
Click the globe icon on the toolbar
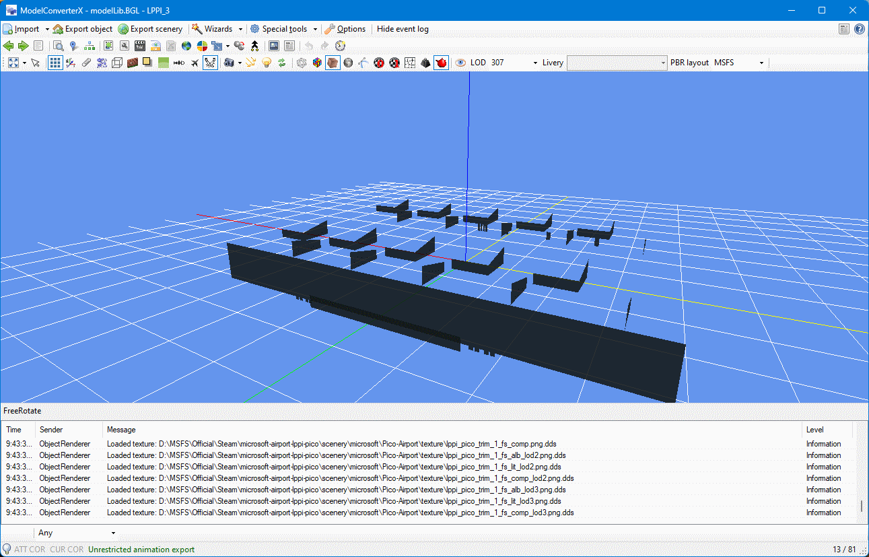tap(186, 45)
